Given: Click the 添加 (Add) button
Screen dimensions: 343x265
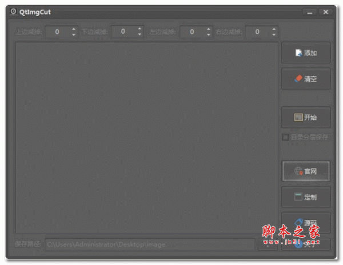Looking at the screenshot, I should 306,53.
